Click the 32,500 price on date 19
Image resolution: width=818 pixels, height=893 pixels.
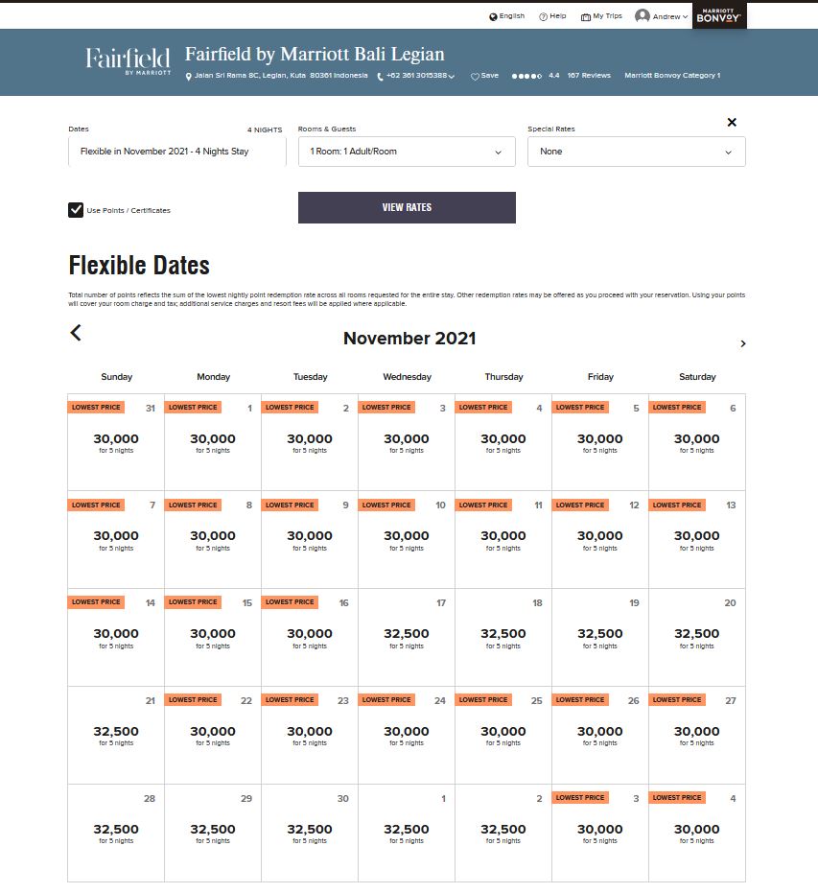click(x=600, y=634)
